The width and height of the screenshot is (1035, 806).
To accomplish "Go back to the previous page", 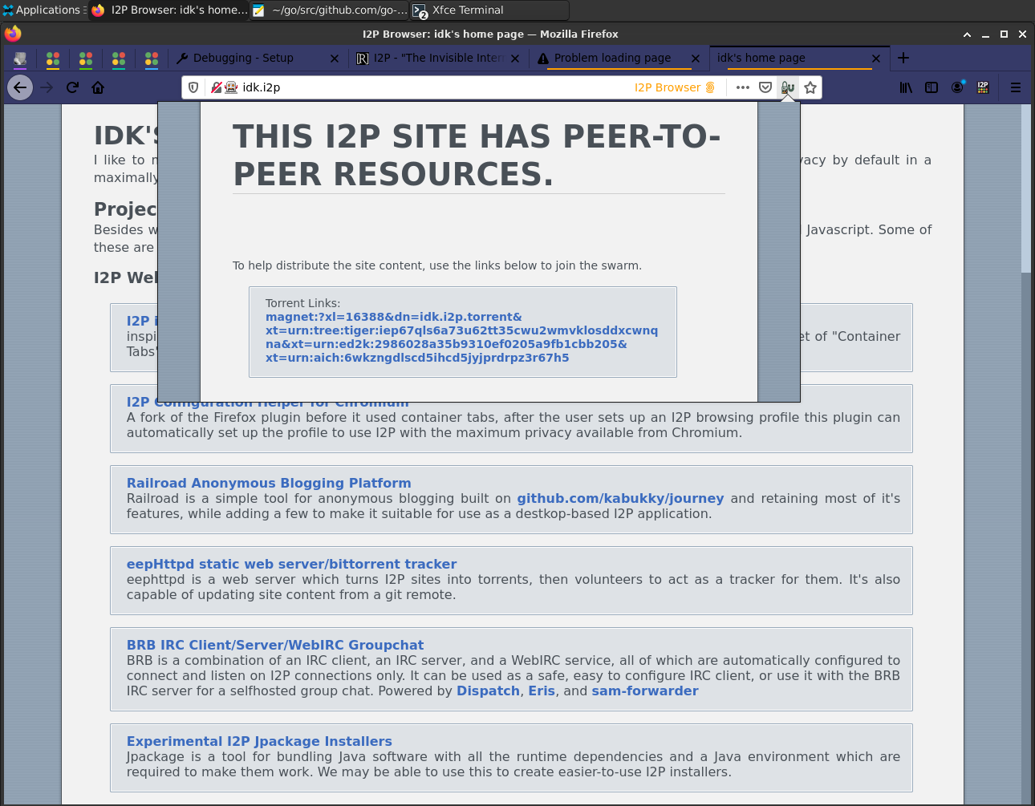I will pyautogui.click(x=20, y=87).
